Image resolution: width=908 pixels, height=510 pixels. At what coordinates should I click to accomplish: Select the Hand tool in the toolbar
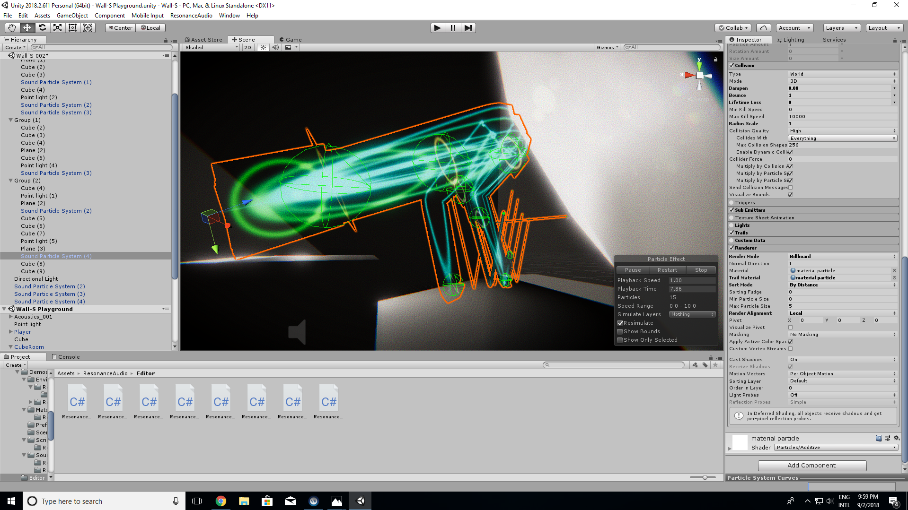pos(12,28)
